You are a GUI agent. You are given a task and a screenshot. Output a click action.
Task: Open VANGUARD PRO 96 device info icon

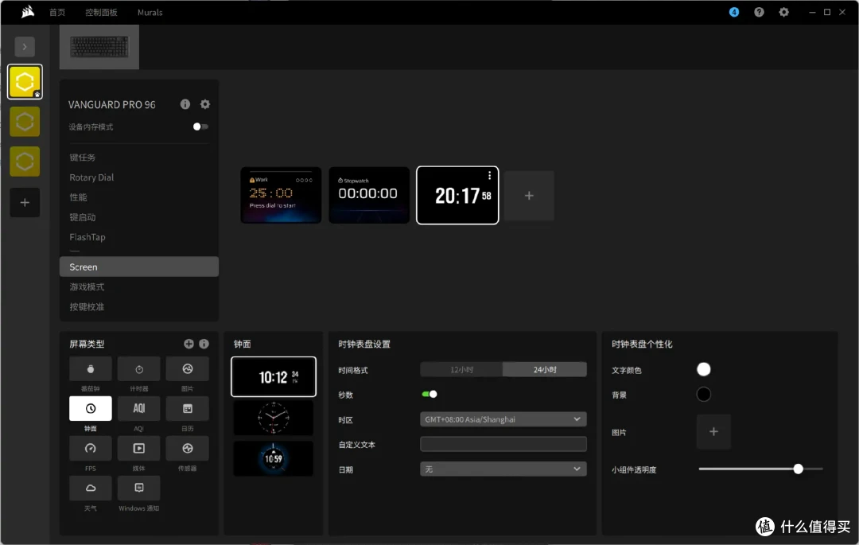[x=185, y=104]
